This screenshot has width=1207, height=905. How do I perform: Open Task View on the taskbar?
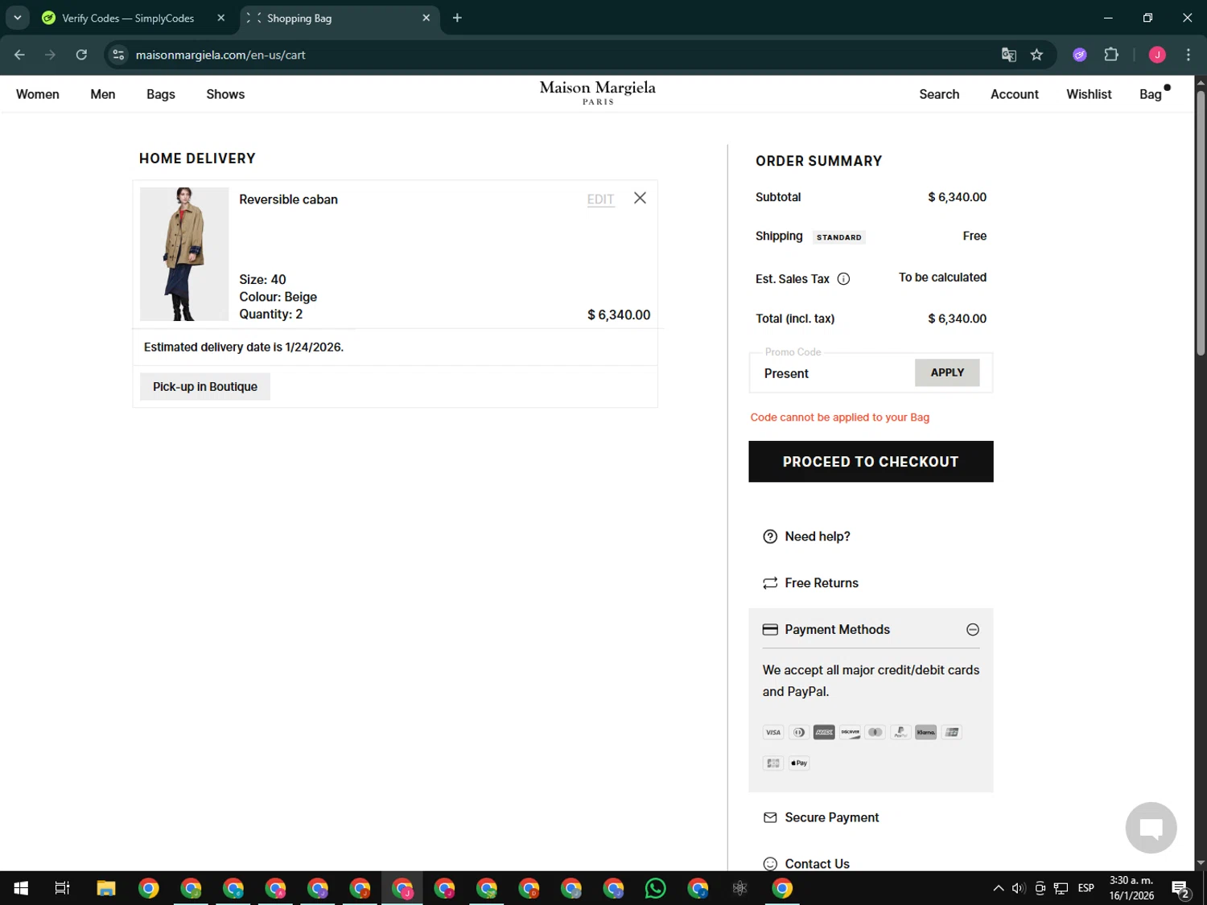pos(62,888)
